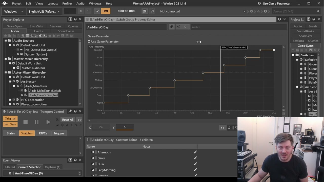Click the remote connection icon in the toolbar
Viewport: 324px width, 182px height.
click(145, 11)
